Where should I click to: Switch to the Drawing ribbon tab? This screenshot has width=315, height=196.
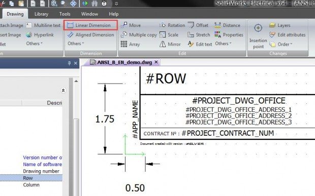(x=15, y=14)
